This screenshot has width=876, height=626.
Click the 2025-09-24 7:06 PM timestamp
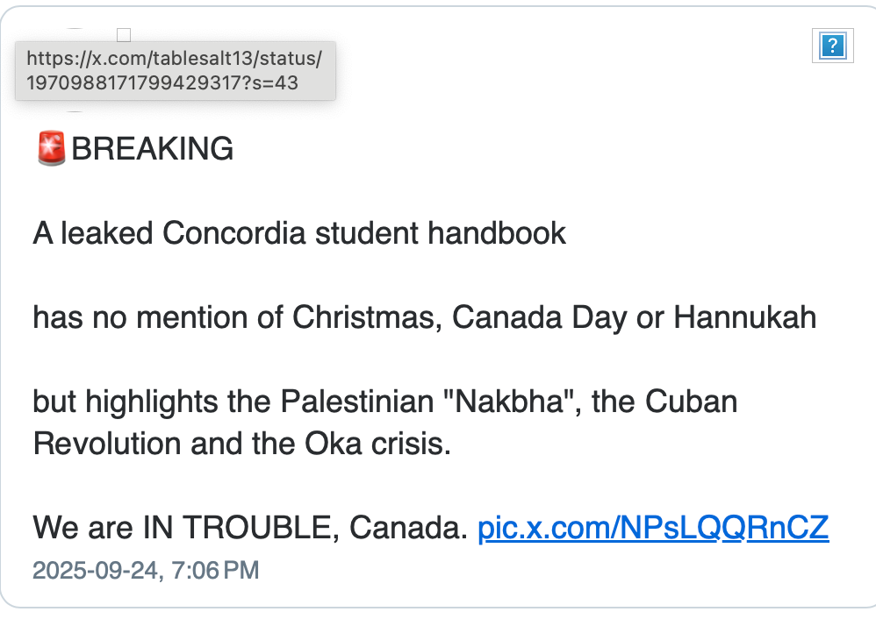(146, 570)
